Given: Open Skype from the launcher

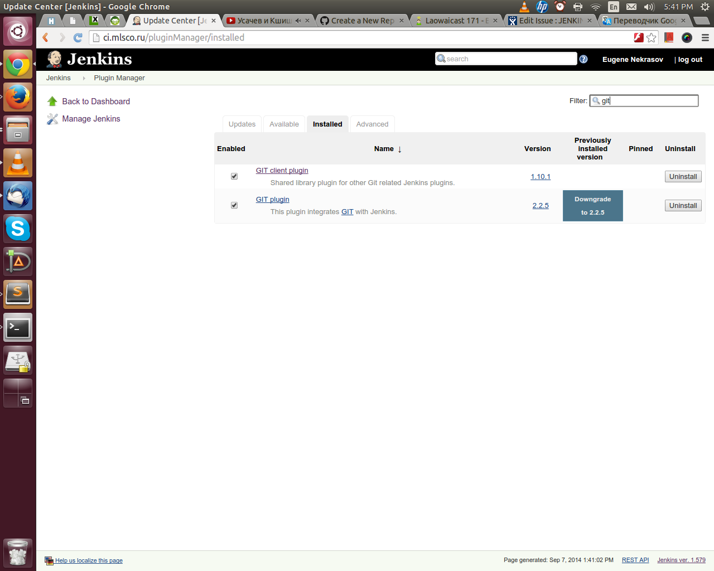Looking at the screenshot, I should [18, 229].
